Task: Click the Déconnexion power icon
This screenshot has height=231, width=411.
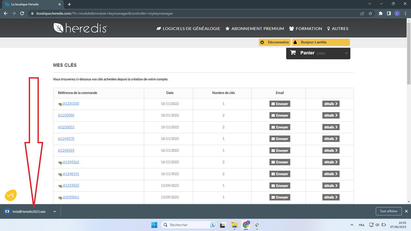Action: 262,42
